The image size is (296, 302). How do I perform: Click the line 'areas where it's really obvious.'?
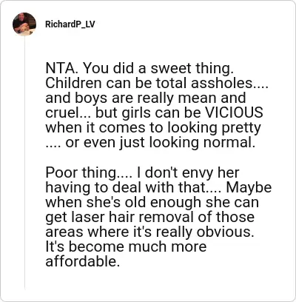coord(149,232)
